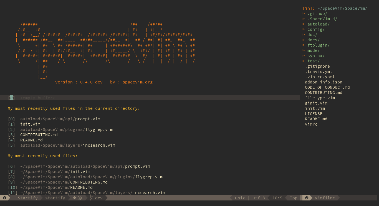The height and width of the screenshot is (206, 379).
Task: Expand the config/ folder triangle
Action: click(x=304, y=29)
